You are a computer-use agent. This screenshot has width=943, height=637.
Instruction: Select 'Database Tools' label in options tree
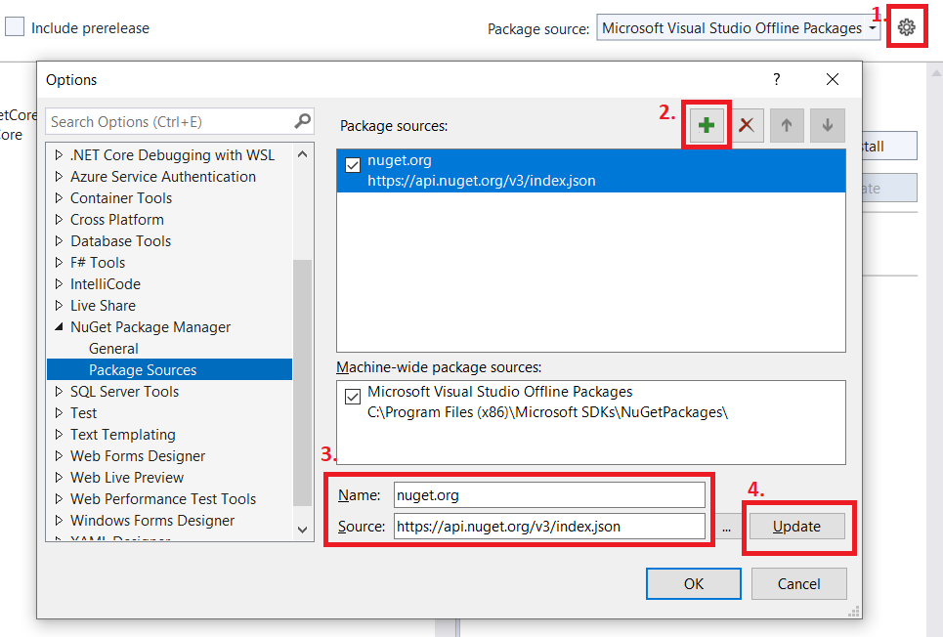coord(120,240)
